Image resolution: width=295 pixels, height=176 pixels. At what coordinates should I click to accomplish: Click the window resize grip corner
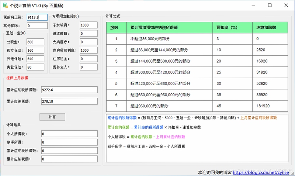click(292, 173)
